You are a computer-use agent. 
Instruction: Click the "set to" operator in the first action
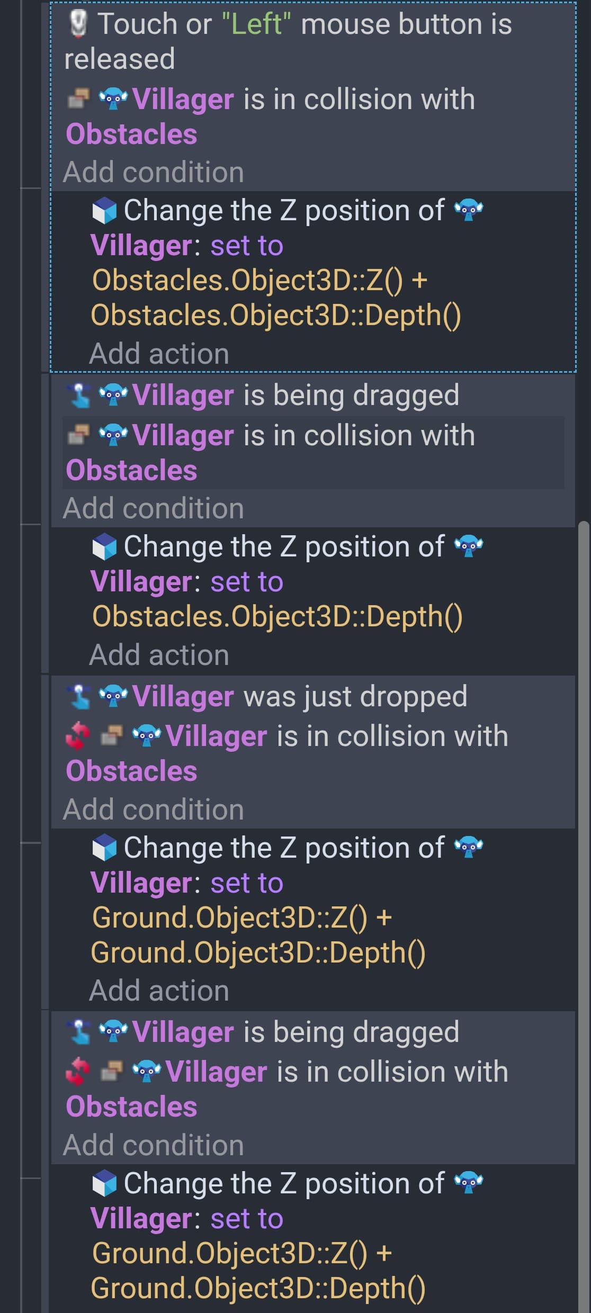pos(247,246)
